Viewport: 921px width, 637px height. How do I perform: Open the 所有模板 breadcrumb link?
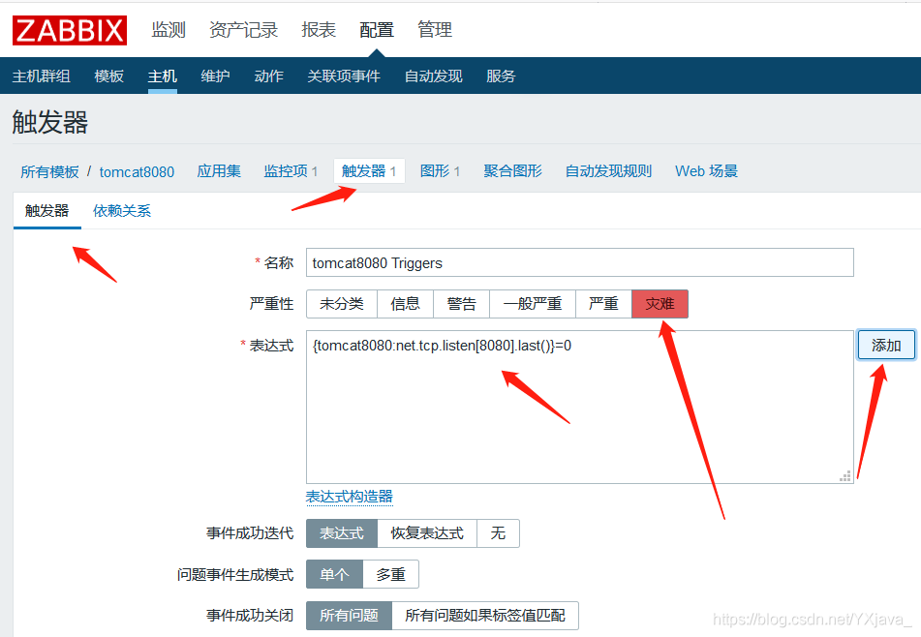(50, 171)
